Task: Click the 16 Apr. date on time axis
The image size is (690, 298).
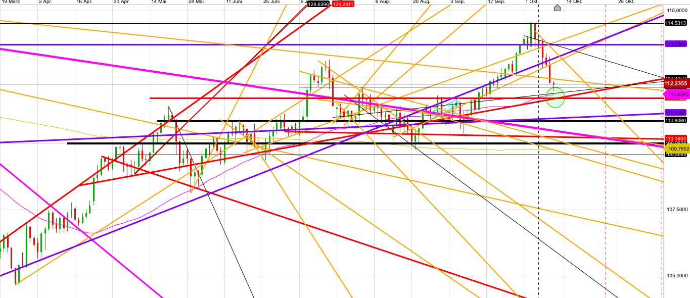Action: [84, 2]
